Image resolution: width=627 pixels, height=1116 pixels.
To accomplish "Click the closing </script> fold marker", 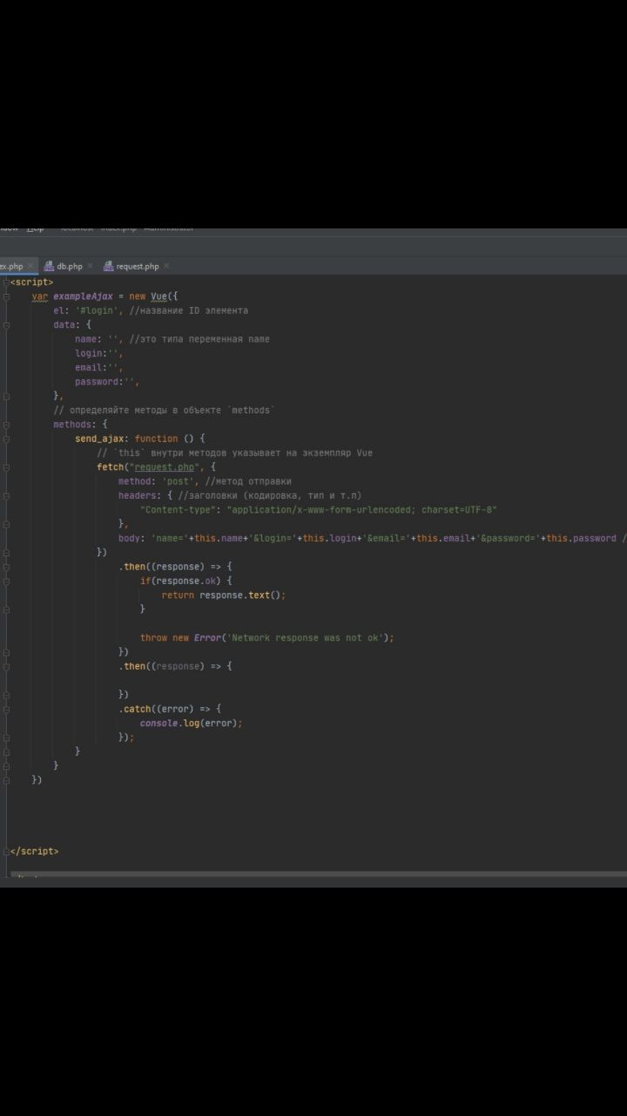I will pos(6,851).
